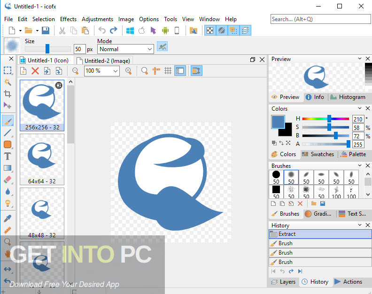The width and height of the screenshot is (372, 294).
Task: Open the Mode Normal dropdown
Action: 125,49
